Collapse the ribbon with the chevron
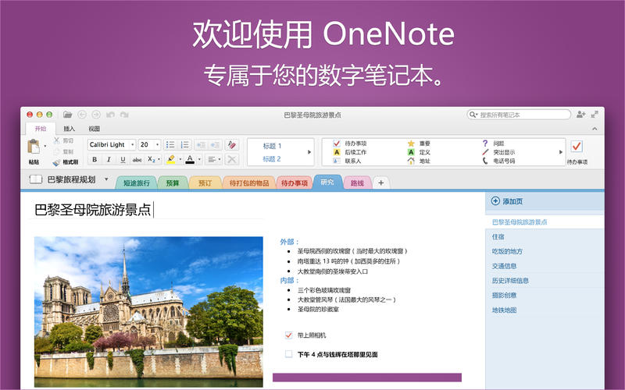Viewport: 625px width, 390px height. 595,129
